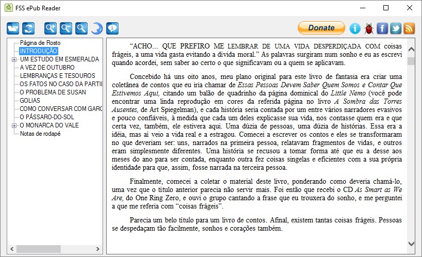The width and height of the screenshot is (422, 257).
Task: Click the reading pane scroll up arrow
Action: coord(411,50)
